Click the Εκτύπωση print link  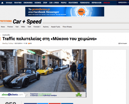(124, 43)
